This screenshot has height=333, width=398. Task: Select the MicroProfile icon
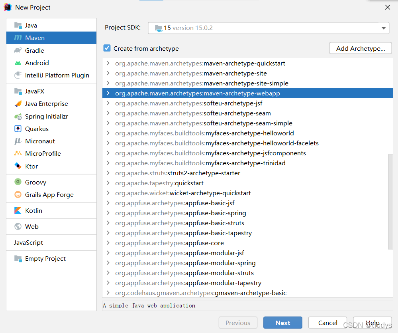pyautogui.click(x=18, y=153)
